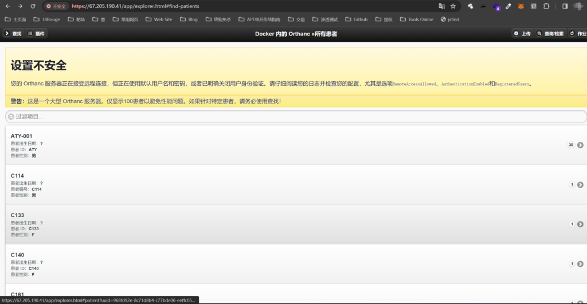This screenshot has width=587, height=304.
Task: Click the 插件 plugins button
Action: click(x=36, y=34)
